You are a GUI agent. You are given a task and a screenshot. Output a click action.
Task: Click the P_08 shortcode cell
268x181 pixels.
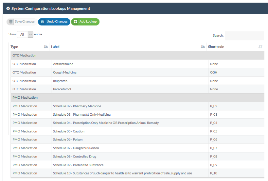[x=214, y=156]
